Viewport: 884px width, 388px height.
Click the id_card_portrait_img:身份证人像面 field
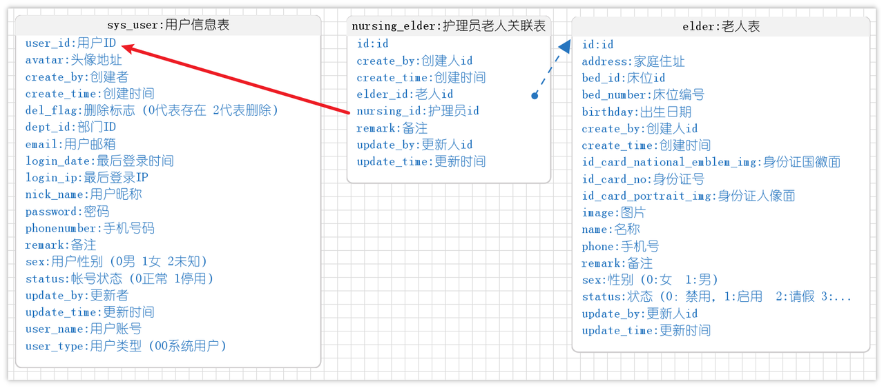(x=689, y=196)
